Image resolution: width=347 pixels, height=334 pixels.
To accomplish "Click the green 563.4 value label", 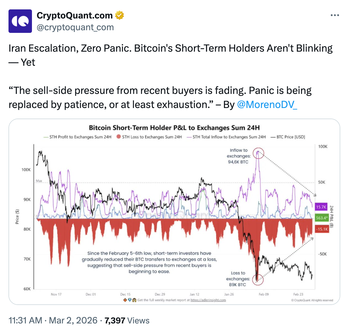I will (x=322, y=218).
